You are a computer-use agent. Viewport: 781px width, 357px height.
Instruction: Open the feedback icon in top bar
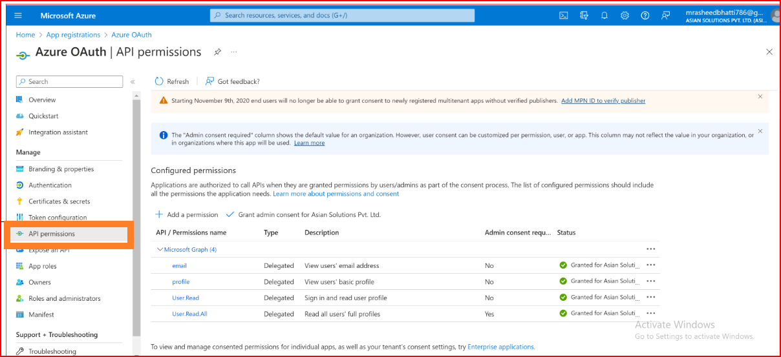click(x=665, y=15)
